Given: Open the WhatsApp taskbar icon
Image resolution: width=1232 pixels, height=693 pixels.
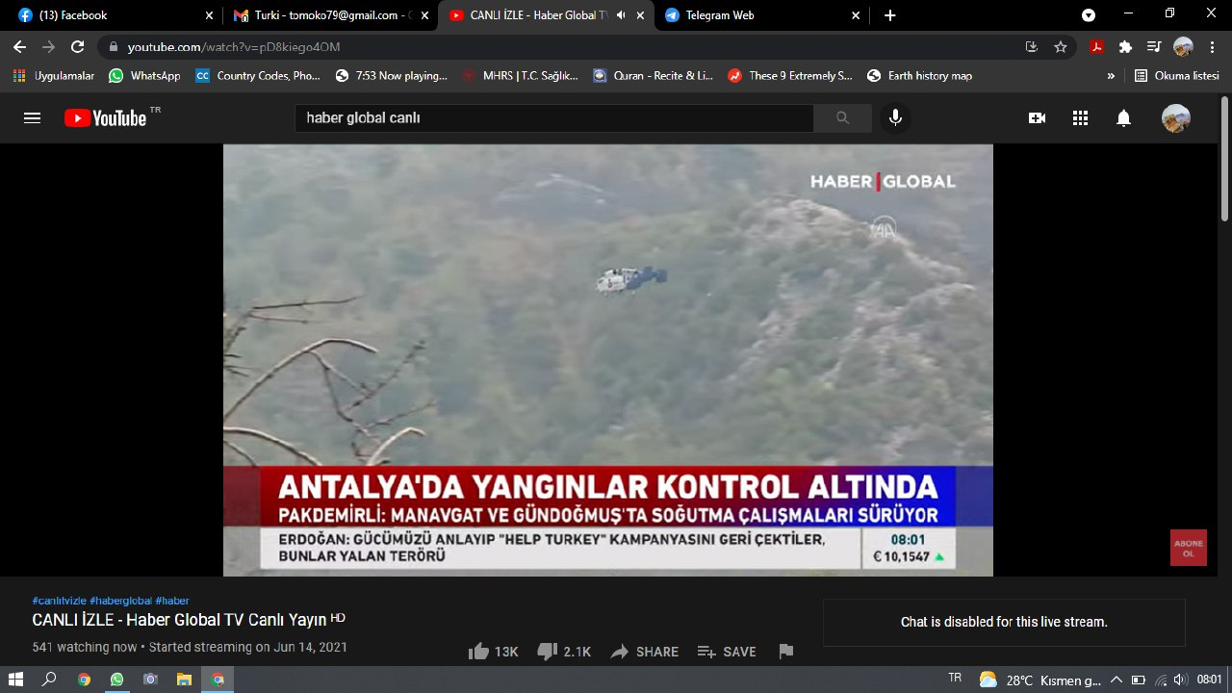Looking at the screenshot, I should (x=116, y=680).
